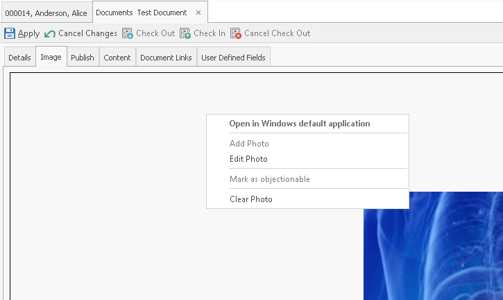Click the Cancel Check Out icon
This screenshot has width=503, height=300.
[x=236, y=33]
